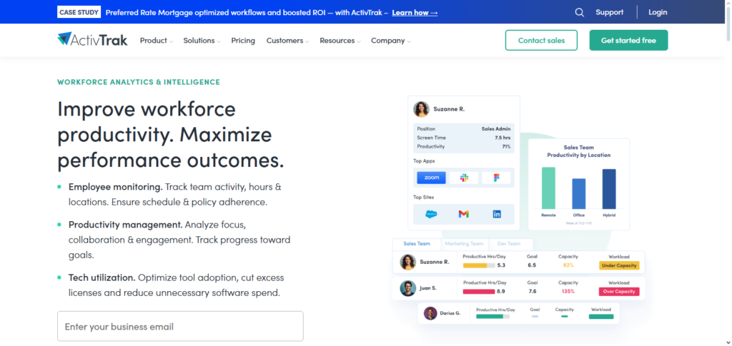Click the search magnifier icon
This screenshot has width=732, height=346.
[579, 13]
